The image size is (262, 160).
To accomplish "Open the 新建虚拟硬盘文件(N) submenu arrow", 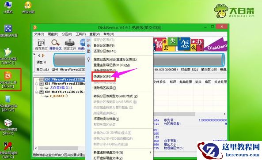I will (x=150, y=152).
